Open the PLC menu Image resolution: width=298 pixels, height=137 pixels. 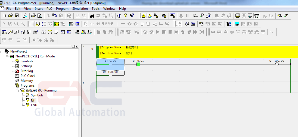tap(49, 9)
